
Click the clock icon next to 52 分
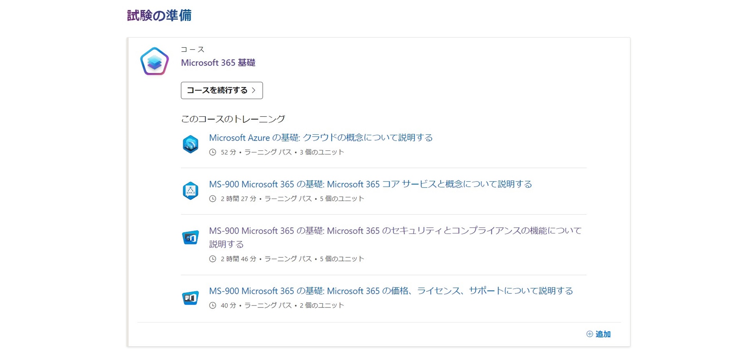[x=213, y=152]
